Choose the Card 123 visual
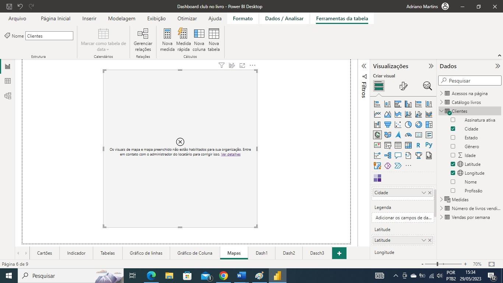This screenshot has width=503, height=283. [x=418, y=135]
